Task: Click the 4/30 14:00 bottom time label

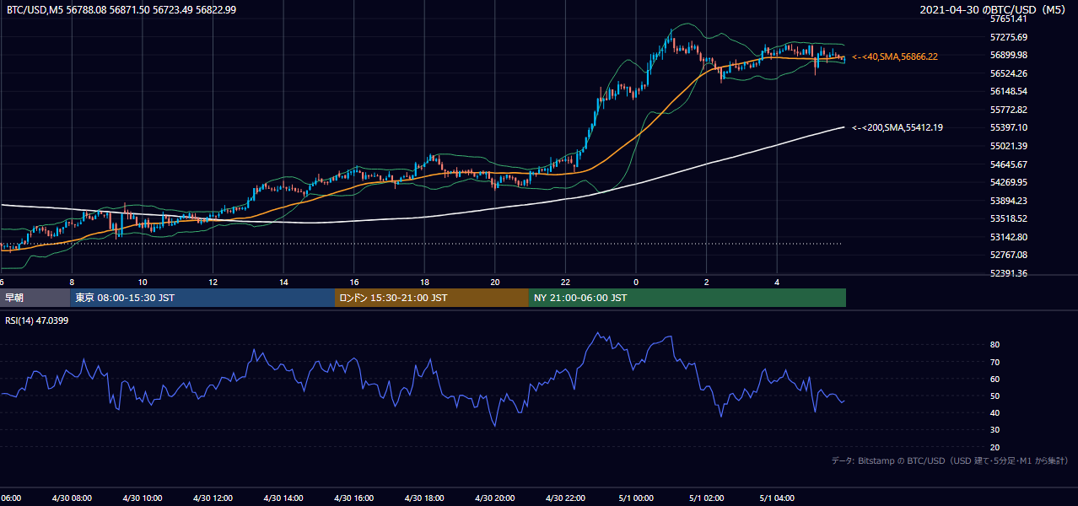Action: point(283,498)
